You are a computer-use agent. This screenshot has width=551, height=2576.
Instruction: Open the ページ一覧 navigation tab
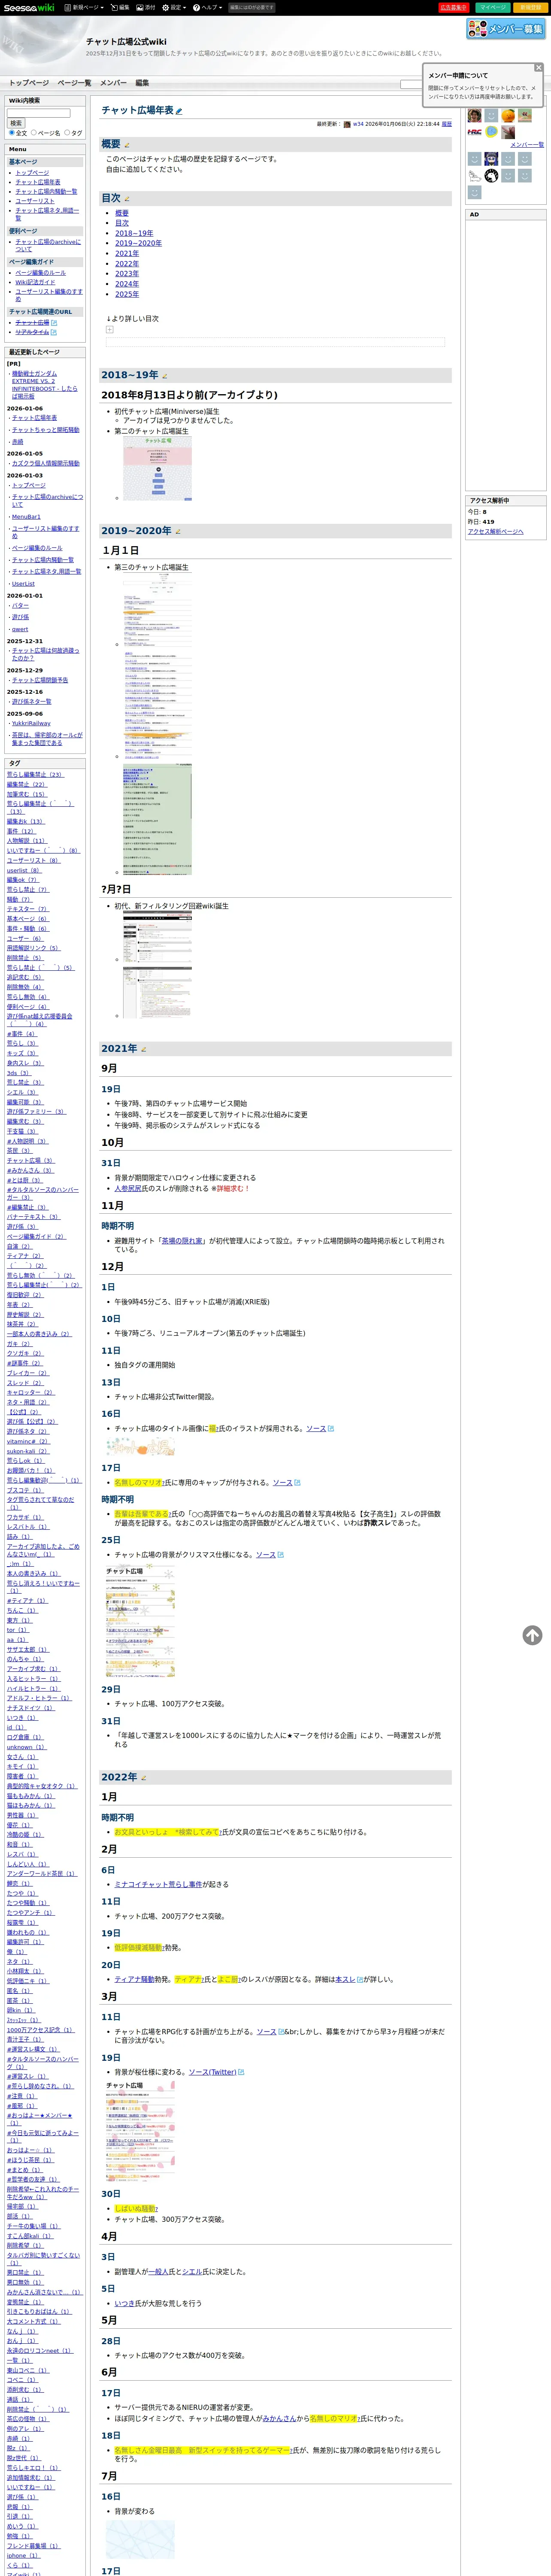[74, 83]
